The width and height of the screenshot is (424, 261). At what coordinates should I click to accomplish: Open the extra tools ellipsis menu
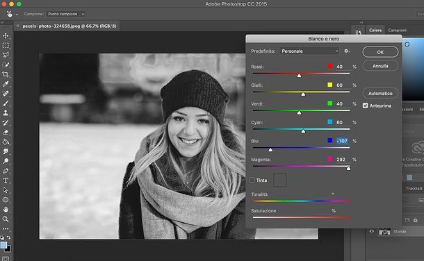6,229
